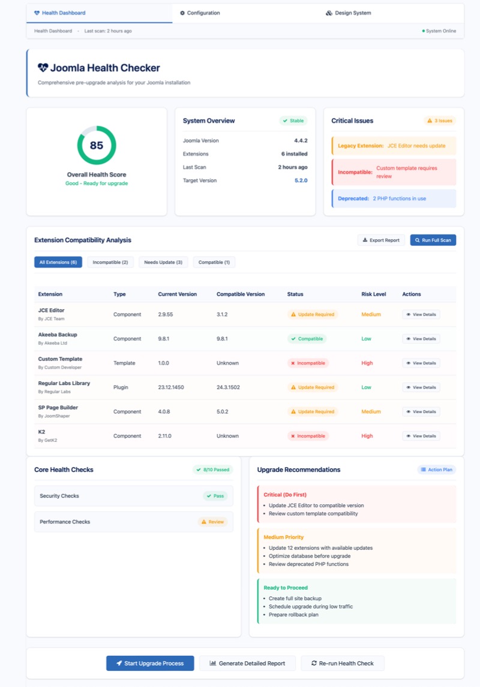The image size is (480, 687).
Task: Click the download icon on Export Report
Action: 365,240
